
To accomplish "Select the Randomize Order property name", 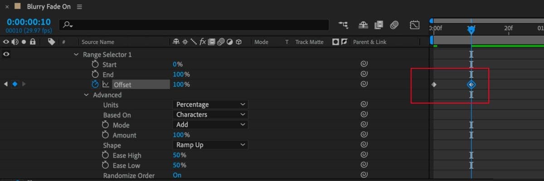I will pyautogui.click(x=129, y=176).
